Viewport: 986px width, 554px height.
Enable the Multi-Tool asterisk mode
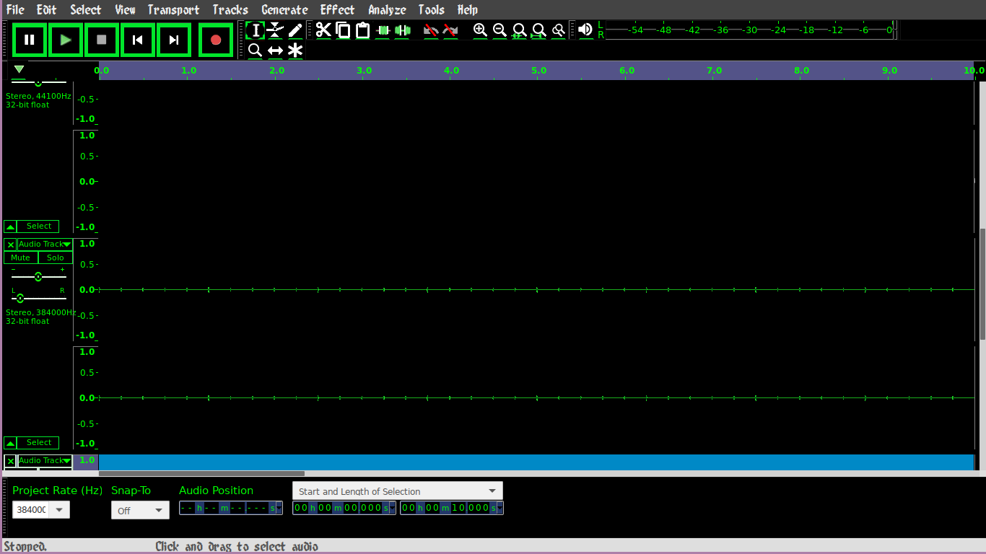coord(295,50)
